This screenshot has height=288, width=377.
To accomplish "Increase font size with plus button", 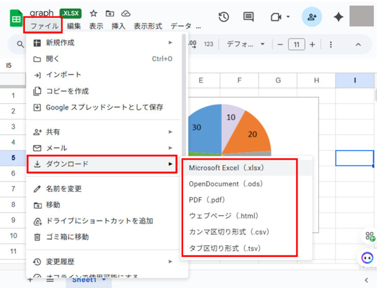I will pos(312,44).
